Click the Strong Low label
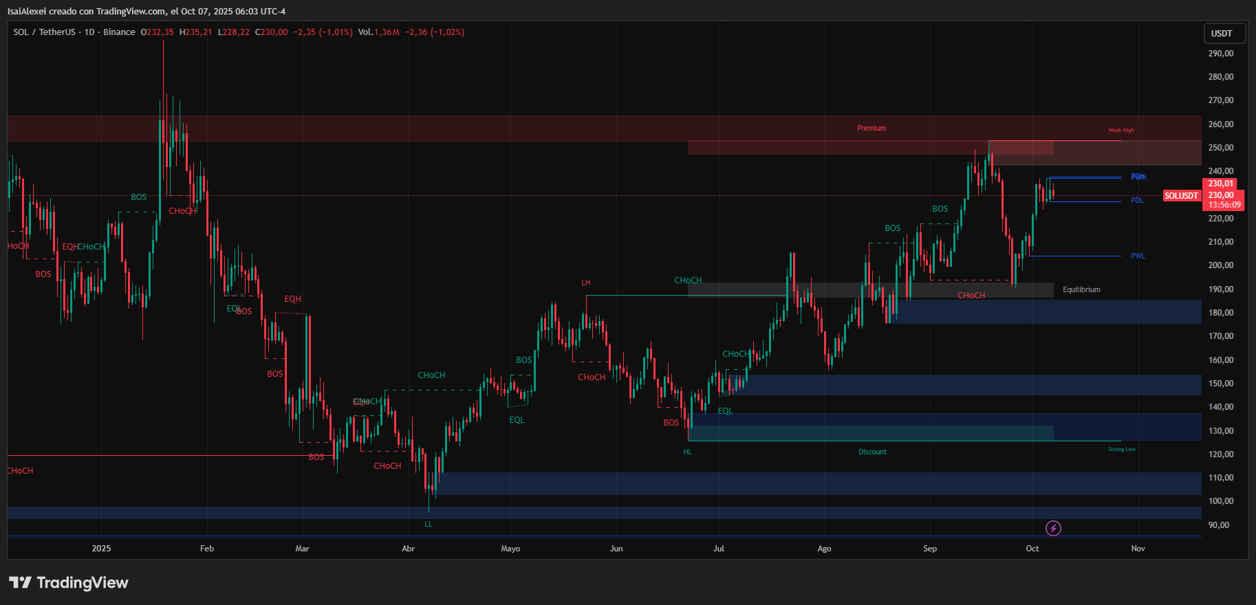 [x=1121, y=450]
